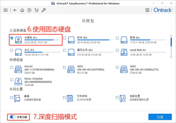The image size is (176, 123).
Task: Check the 镜花水月 (G:) checkbox
Action: point(64,50)
